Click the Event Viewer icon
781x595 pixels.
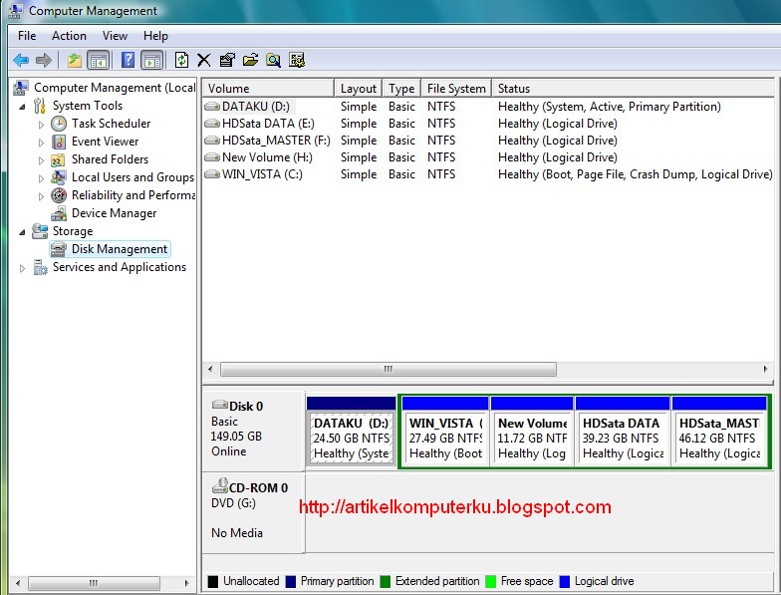pos(59,142)
